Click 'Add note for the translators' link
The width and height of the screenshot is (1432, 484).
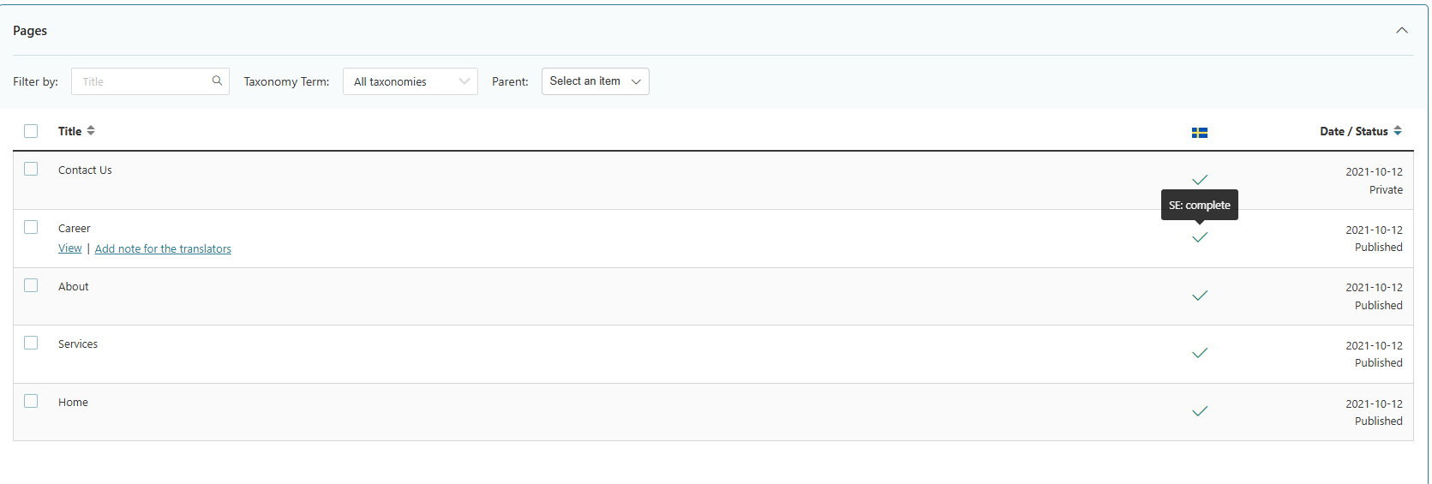pyautogui.click(x=163, y=248)
